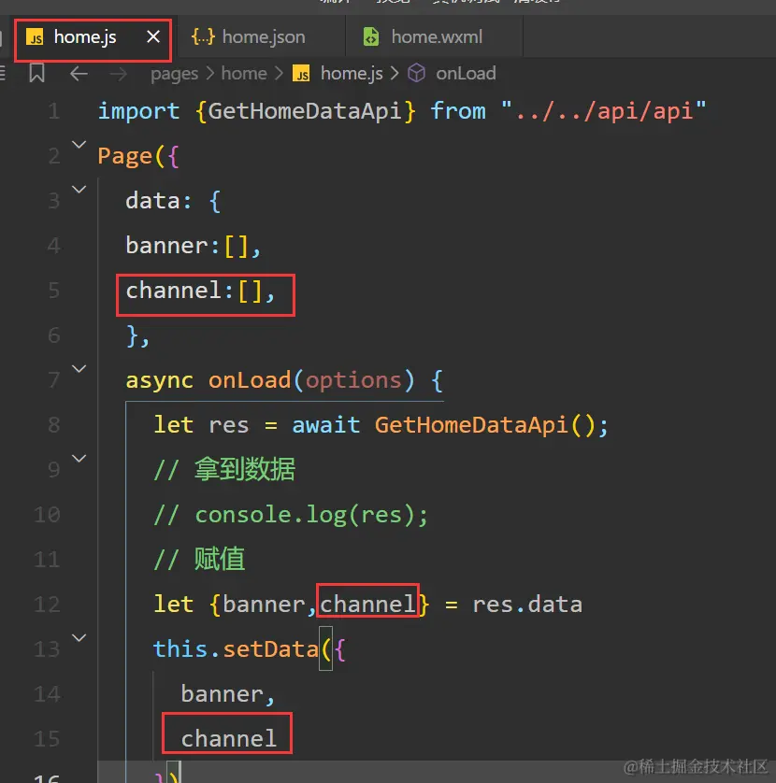Click the '// 拿到数据' comment

224,469
